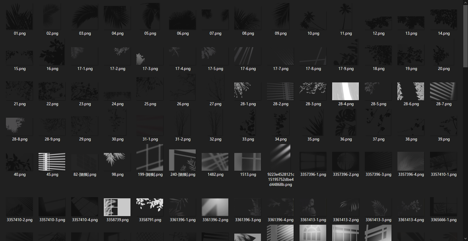Image resolution: width=468 pixels, height=241 pixels.
Task: Select the 16.png thumbnail
Action: (x=52, y=52)
